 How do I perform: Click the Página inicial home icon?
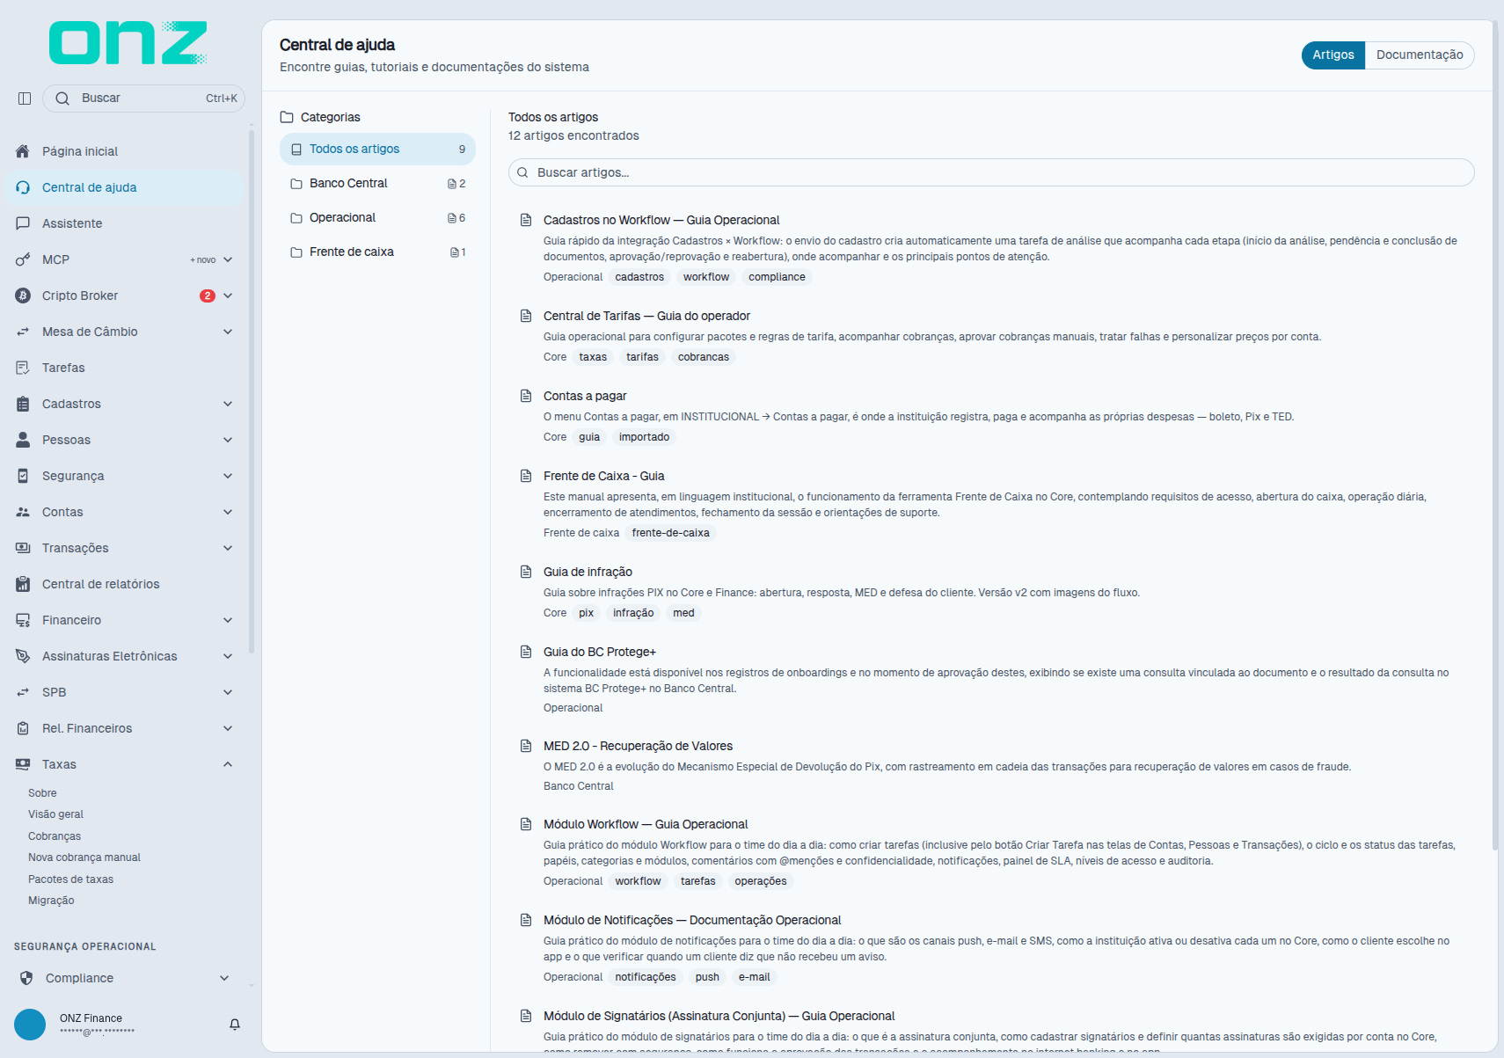tap(23, 151)
